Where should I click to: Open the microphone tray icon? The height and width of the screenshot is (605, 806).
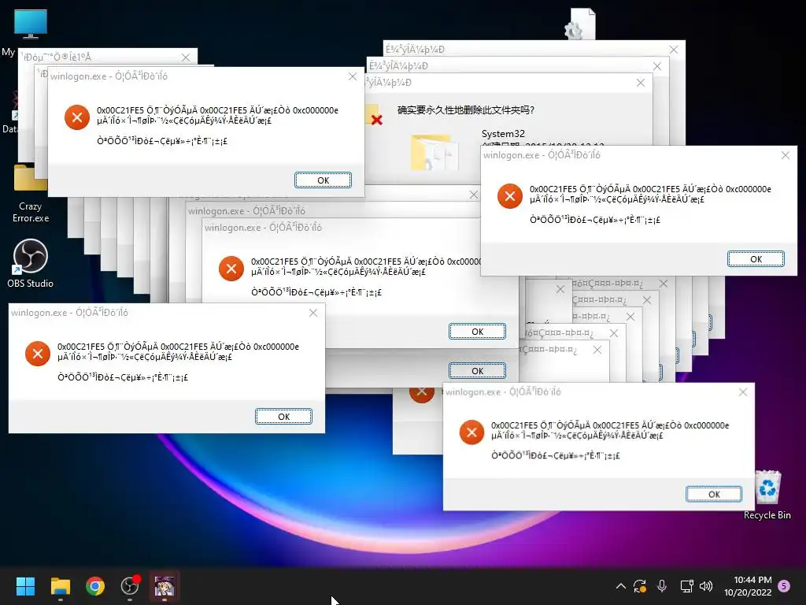pyautogui.click(x=662, y=586)
